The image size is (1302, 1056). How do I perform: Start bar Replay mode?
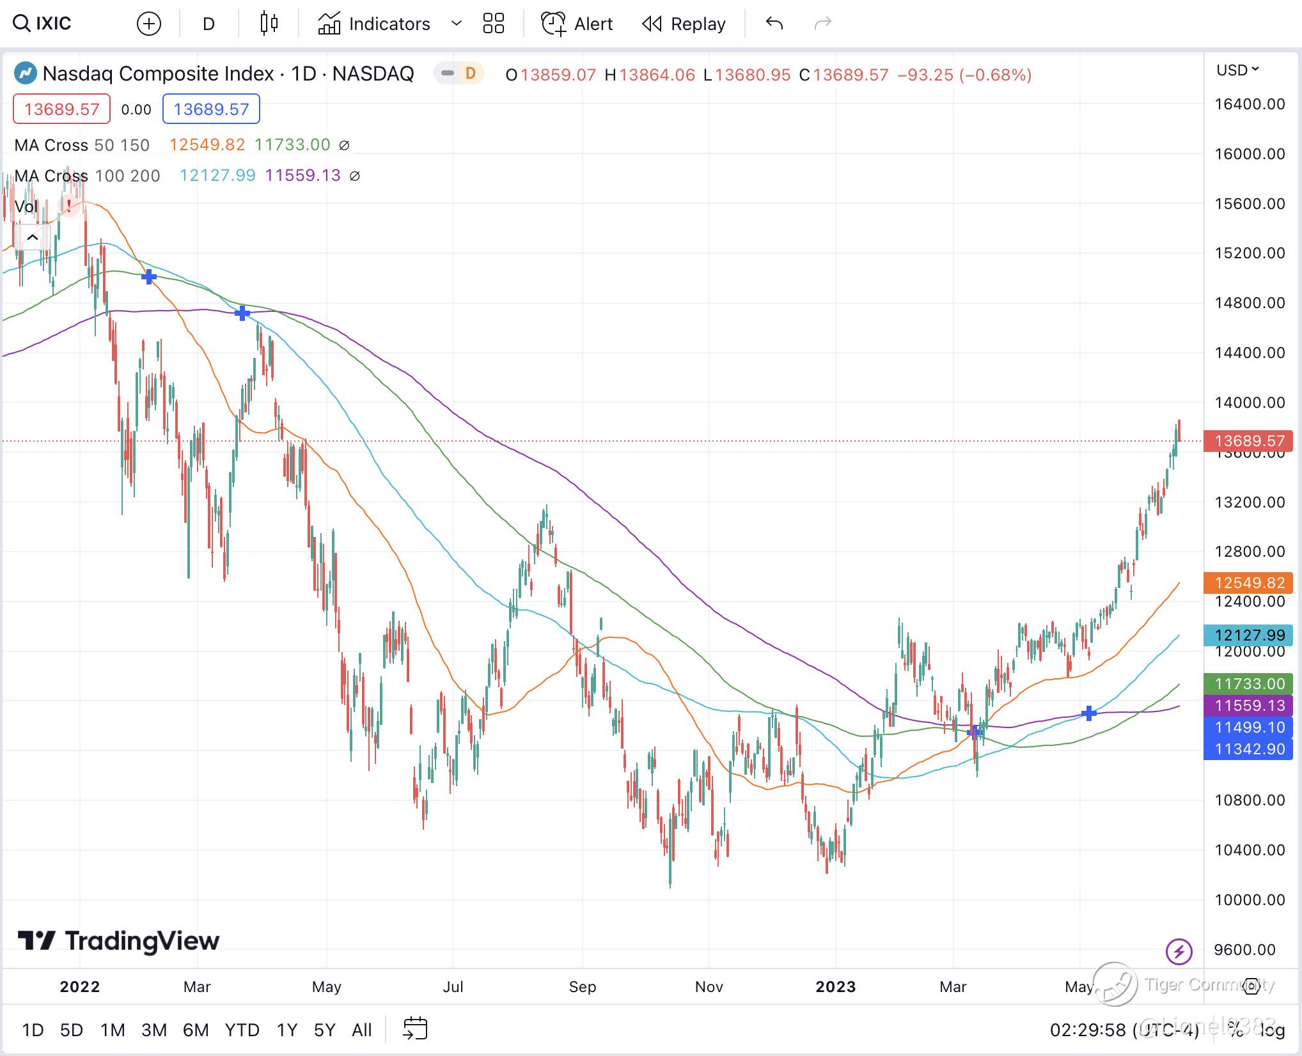[684, 24]
